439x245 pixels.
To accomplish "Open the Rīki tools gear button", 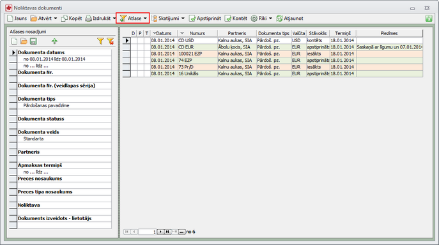I will [x=259, y=19].
